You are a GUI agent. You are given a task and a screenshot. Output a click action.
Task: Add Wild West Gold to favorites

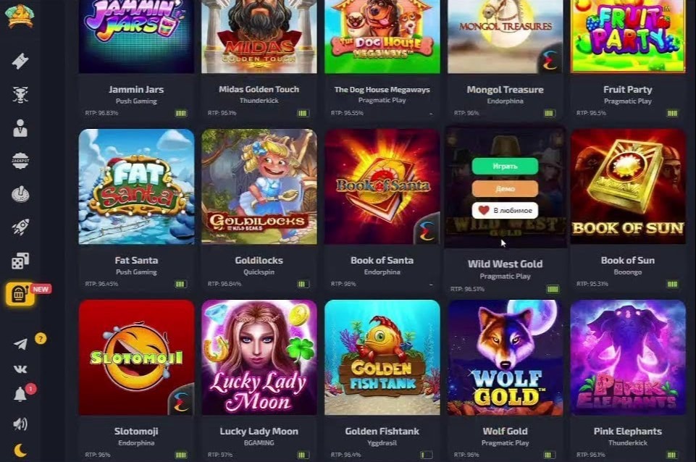tap(505, 211)
